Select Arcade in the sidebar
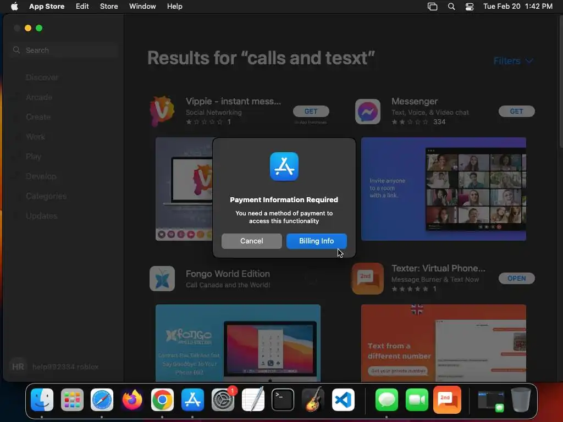Screen dimensions: 563x422 pos(39,97)
